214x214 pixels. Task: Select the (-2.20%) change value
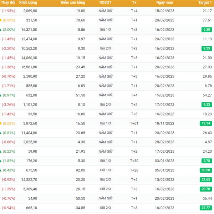point(8,49)
